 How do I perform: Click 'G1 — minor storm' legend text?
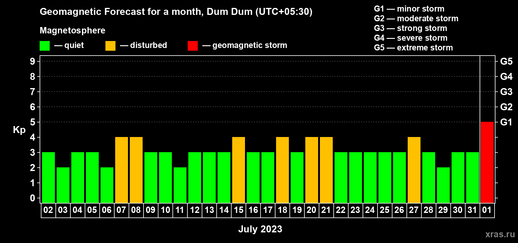409,9
